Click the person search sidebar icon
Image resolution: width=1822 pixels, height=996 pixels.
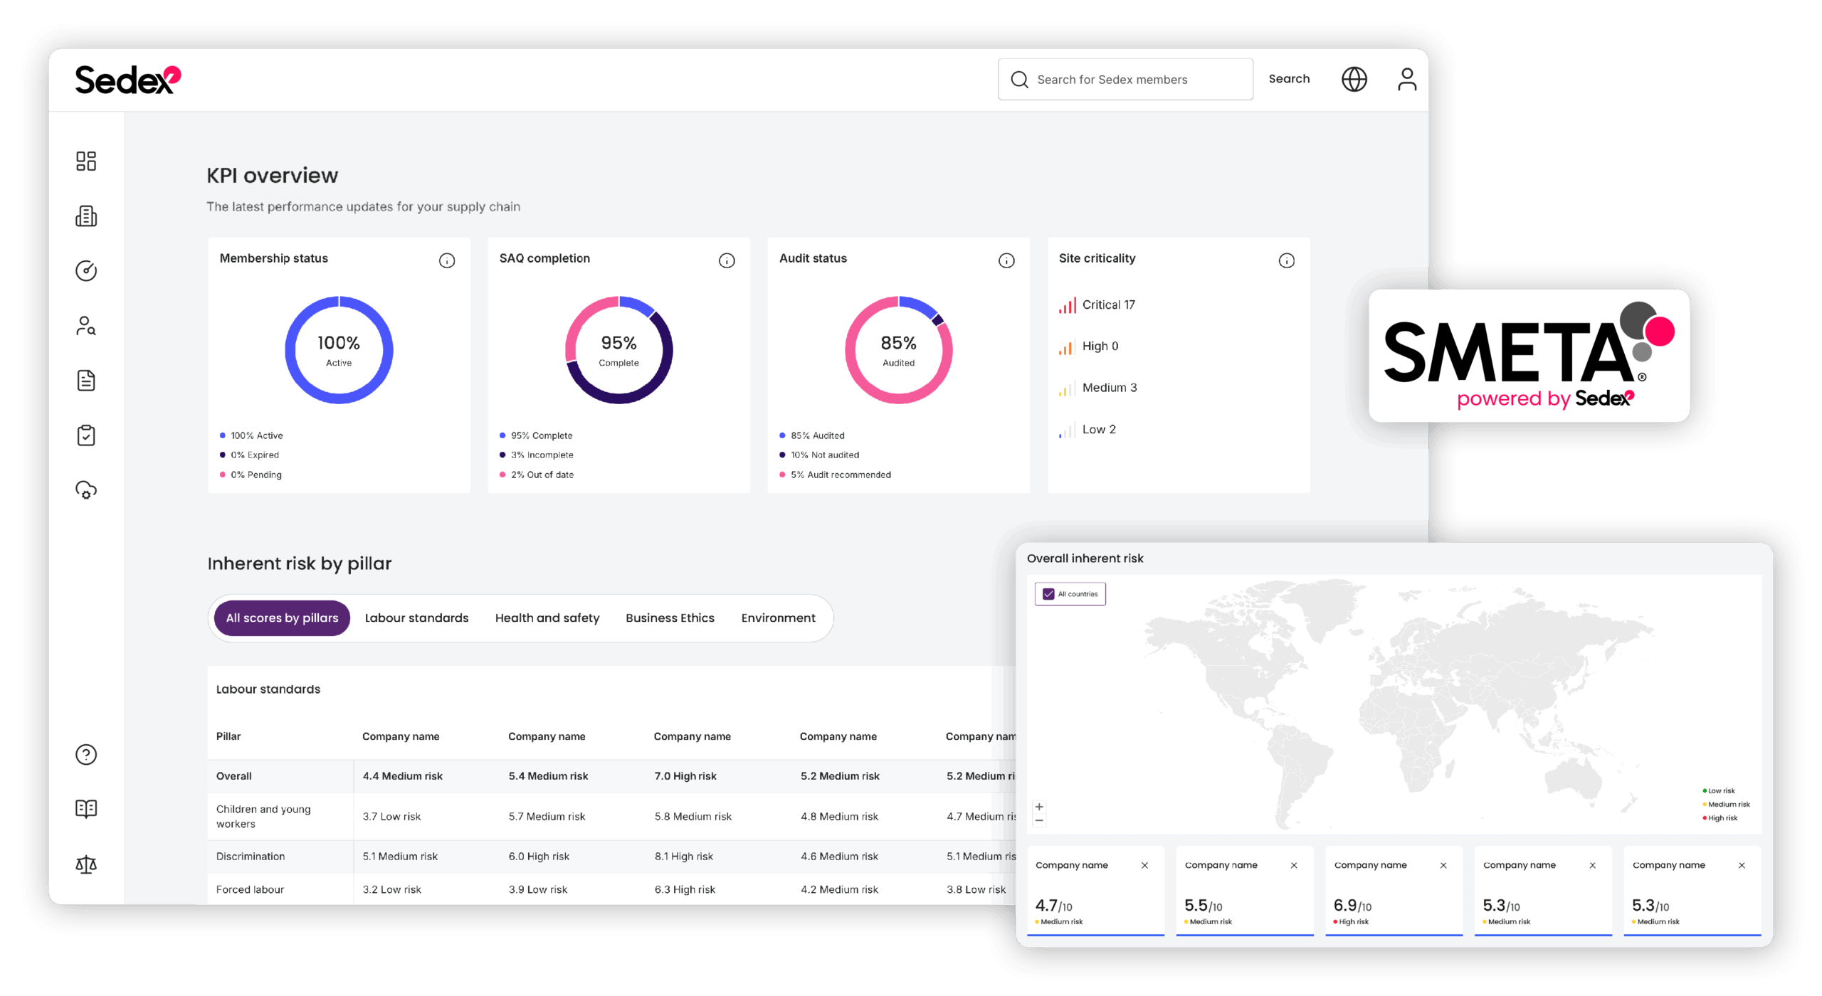(86, 326)
